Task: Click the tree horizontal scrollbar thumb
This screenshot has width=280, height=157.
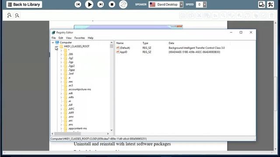Action: tap(67, 134)
